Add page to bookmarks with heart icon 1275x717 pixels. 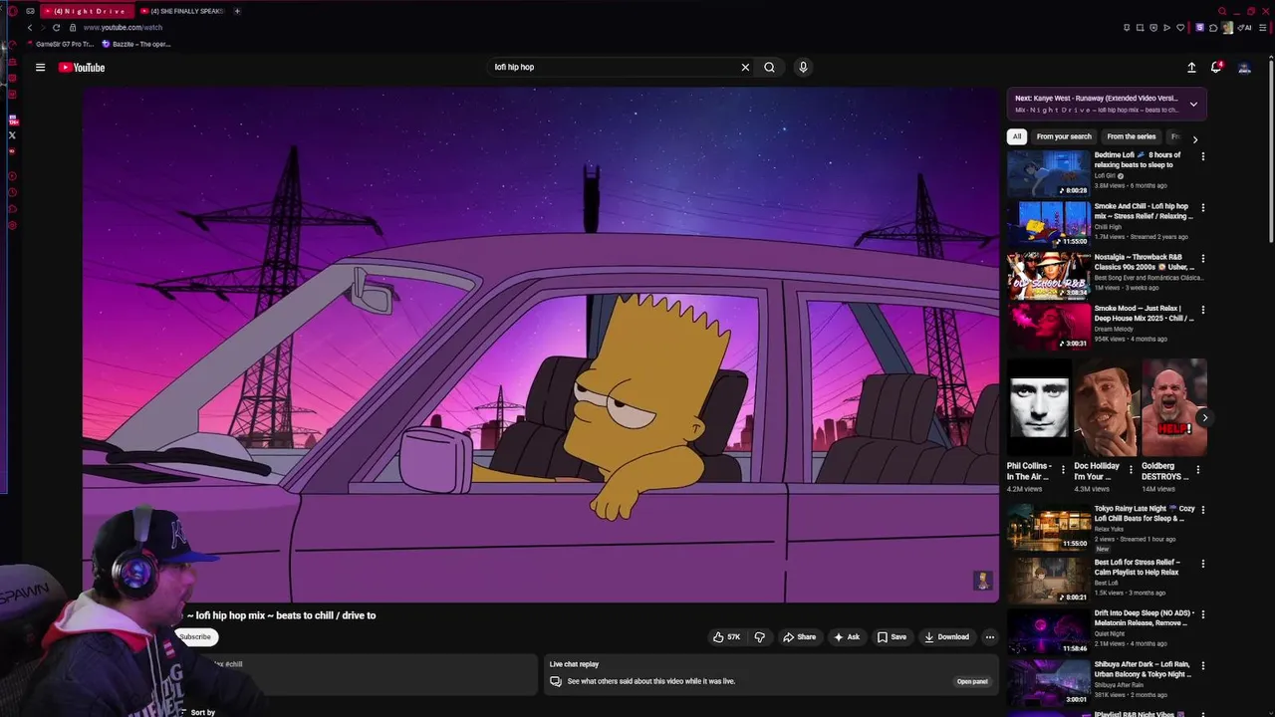1180,28
